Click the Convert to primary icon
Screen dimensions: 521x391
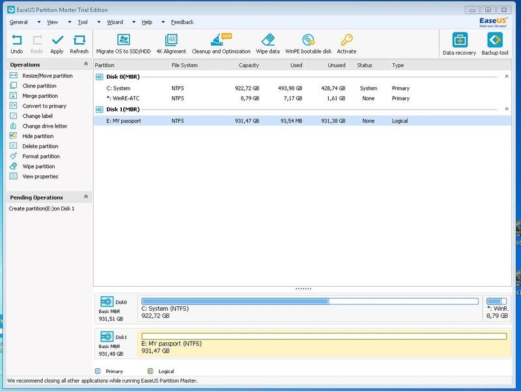pyautogui.click(x=13, y=106)
